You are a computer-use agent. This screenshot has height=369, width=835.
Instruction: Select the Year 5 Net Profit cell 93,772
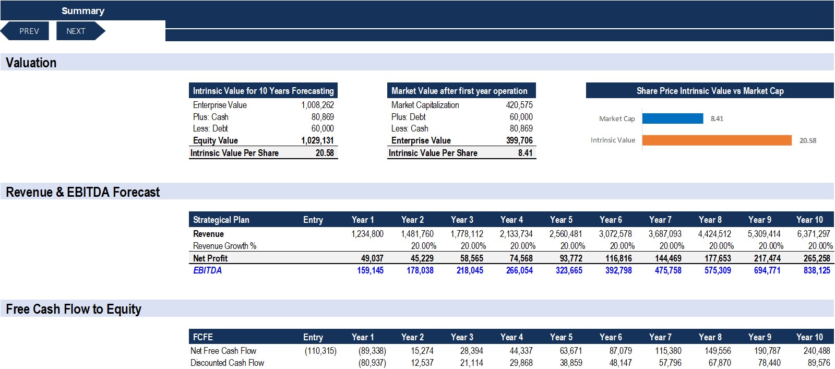570,258
